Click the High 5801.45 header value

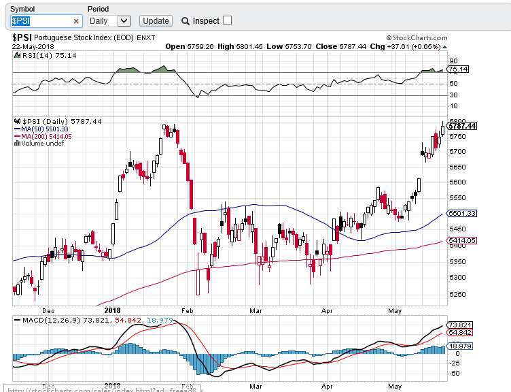point(240,47)
